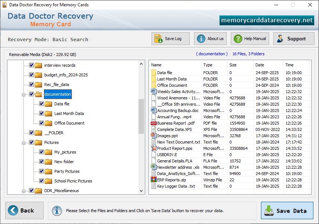The image size is (319, 224).
Task: Click the application icon in the title bar
Action: [x=4, y=5]
